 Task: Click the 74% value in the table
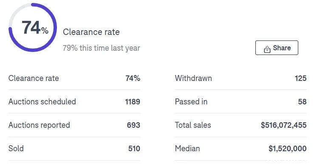[133, 78]
